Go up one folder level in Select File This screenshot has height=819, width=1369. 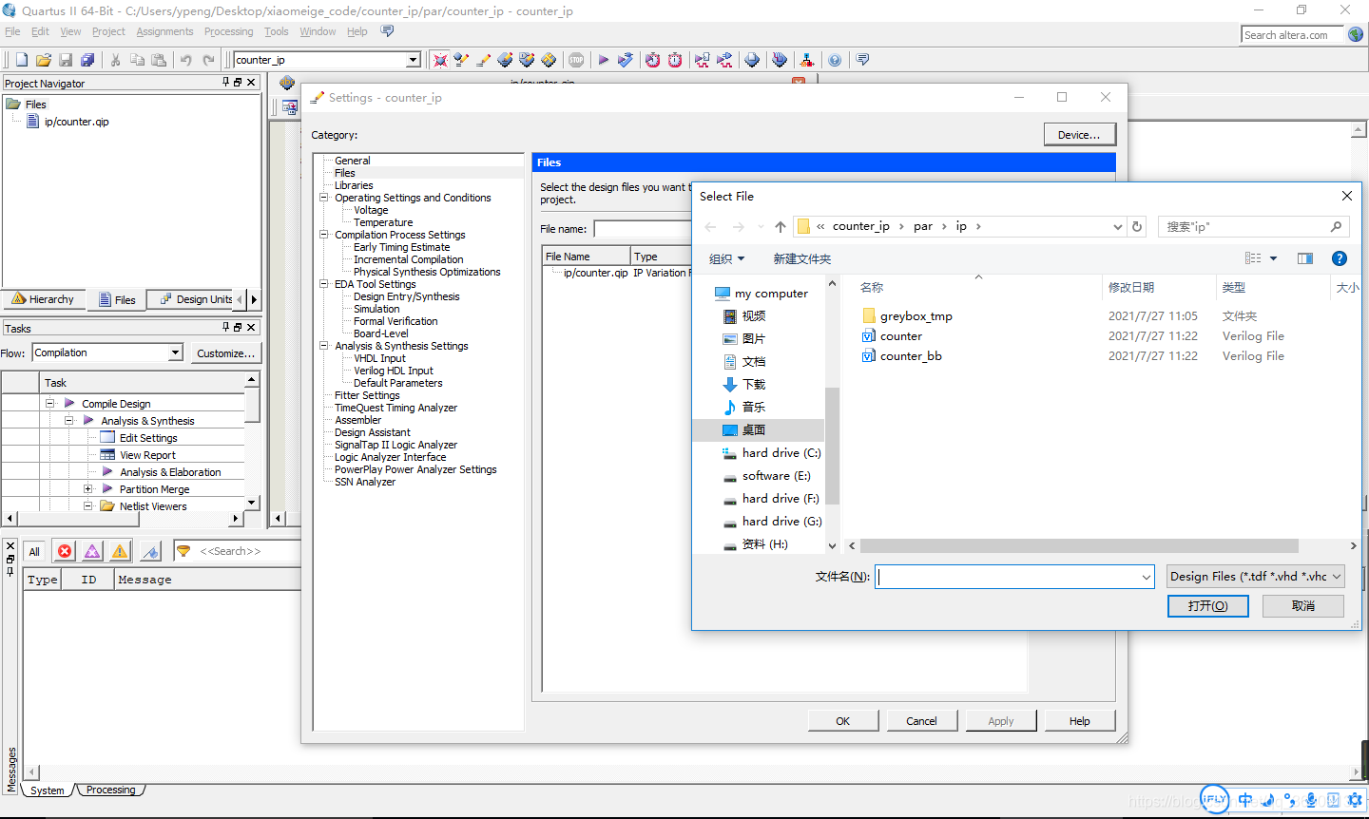[x=781, y=226]
